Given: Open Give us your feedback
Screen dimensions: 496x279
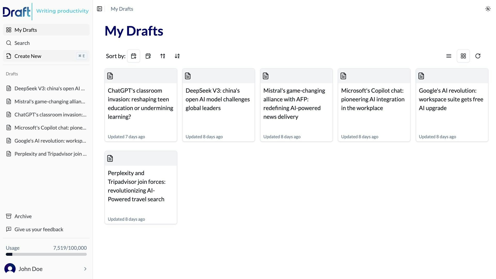Looking at the screenshot, I should coord(46,229).
